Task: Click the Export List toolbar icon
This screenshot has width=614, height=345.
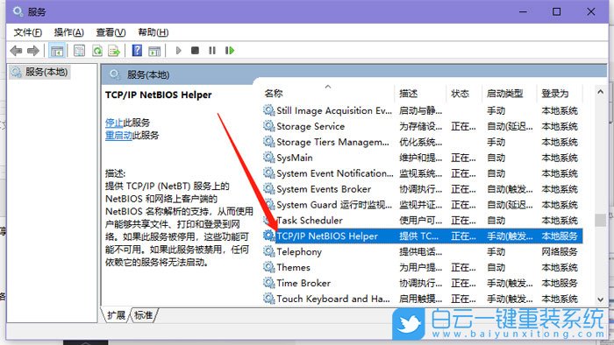Action: 114,51
